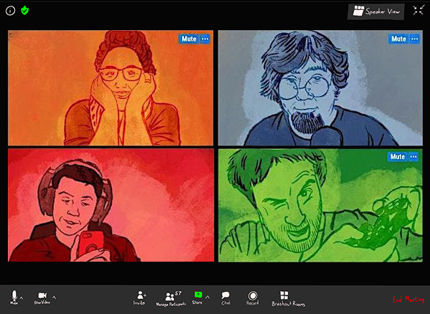This screenshot has height=314, width=430.
Task: Select the red participant video tile
Action: [x=111, y=205]
